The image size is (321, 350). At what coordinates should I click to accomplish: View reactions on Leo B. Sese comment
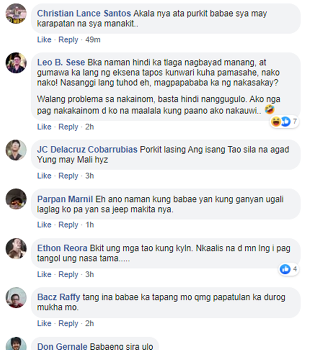point(284,122)
